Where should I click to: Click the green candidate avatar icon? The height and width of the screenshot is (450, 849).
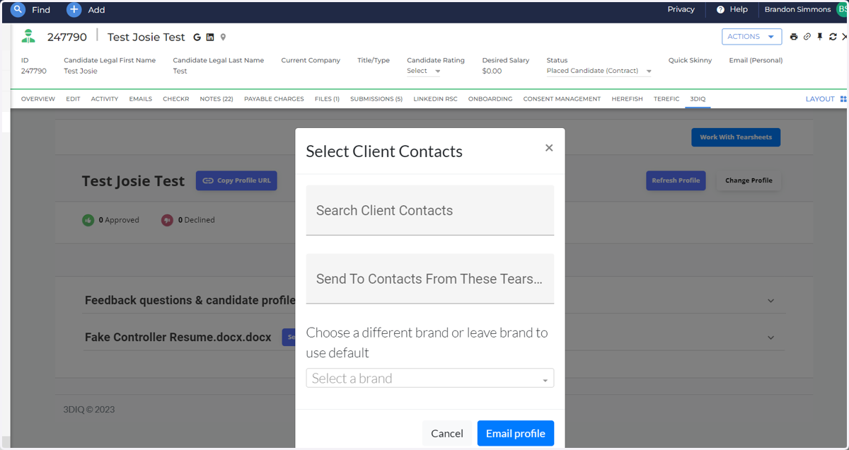tap(28, 37)
